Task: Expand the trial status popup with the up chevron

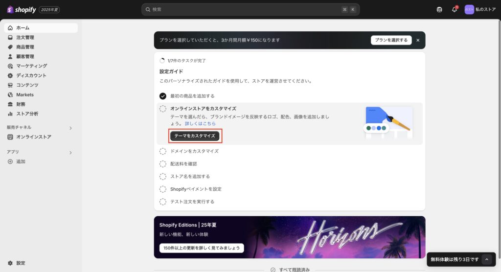Action: pos(486,259)
